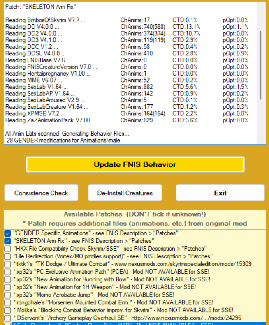Click 'Reading DD3 V4.1.0' log line
The height and width of the screenshot is (325, 269).
tap(127, 40)
